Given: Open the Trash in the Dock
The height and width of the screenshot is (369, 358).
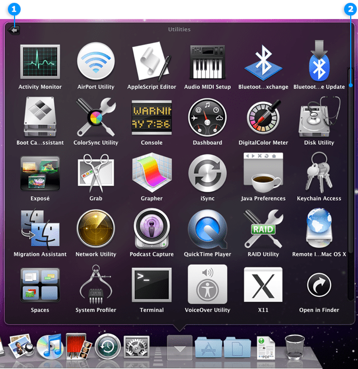Looking at the screenshot, I should [295, 347].
